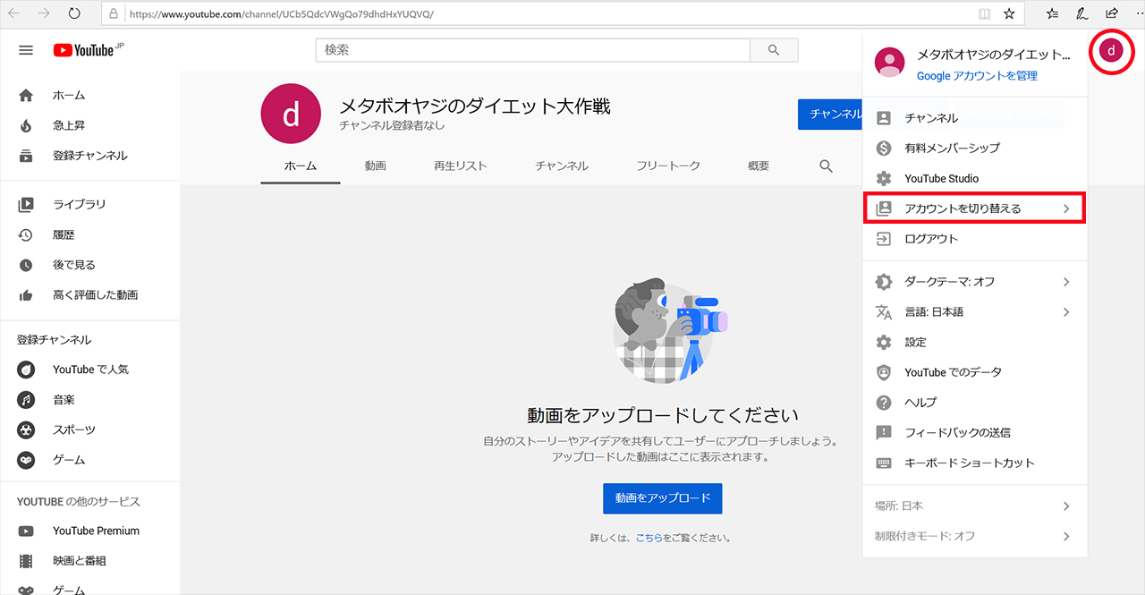Open ライブラリ in sidebar
The height and width of the screenshot is (595, 1145).
(89, 204)
